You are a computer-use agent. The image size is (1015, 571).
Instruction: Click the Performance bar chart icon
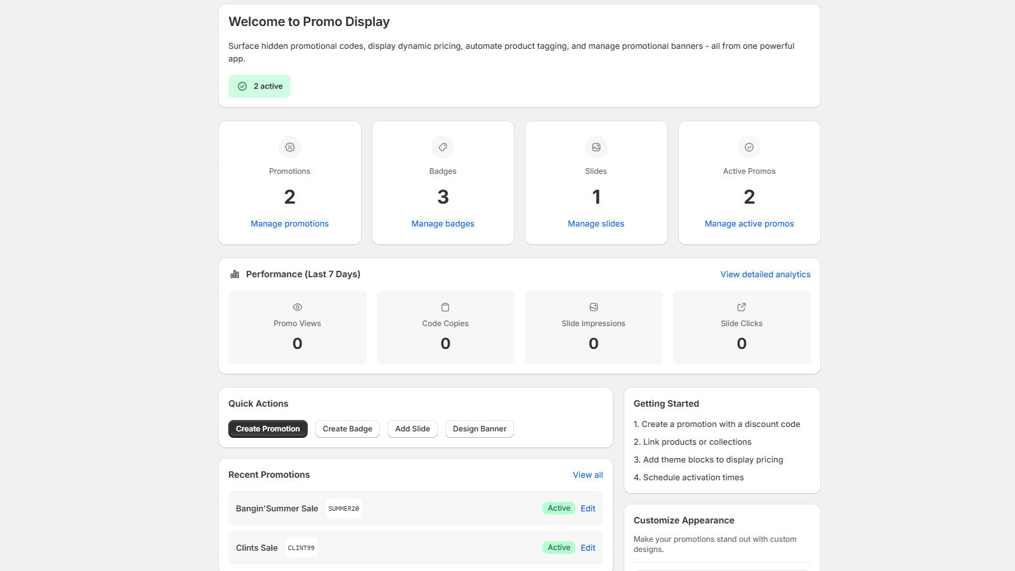234,274
